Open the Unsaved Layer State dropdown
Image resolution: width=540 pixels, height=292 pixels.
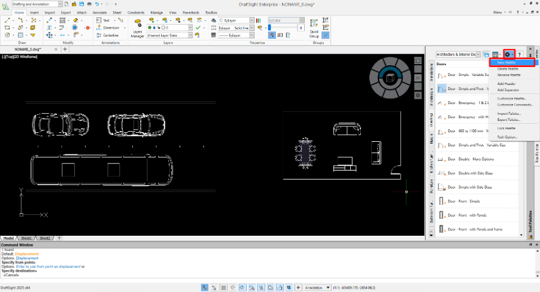coord(190,35)
